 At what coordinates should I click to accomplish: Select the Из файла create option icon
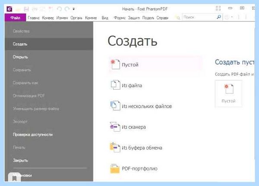115,85
